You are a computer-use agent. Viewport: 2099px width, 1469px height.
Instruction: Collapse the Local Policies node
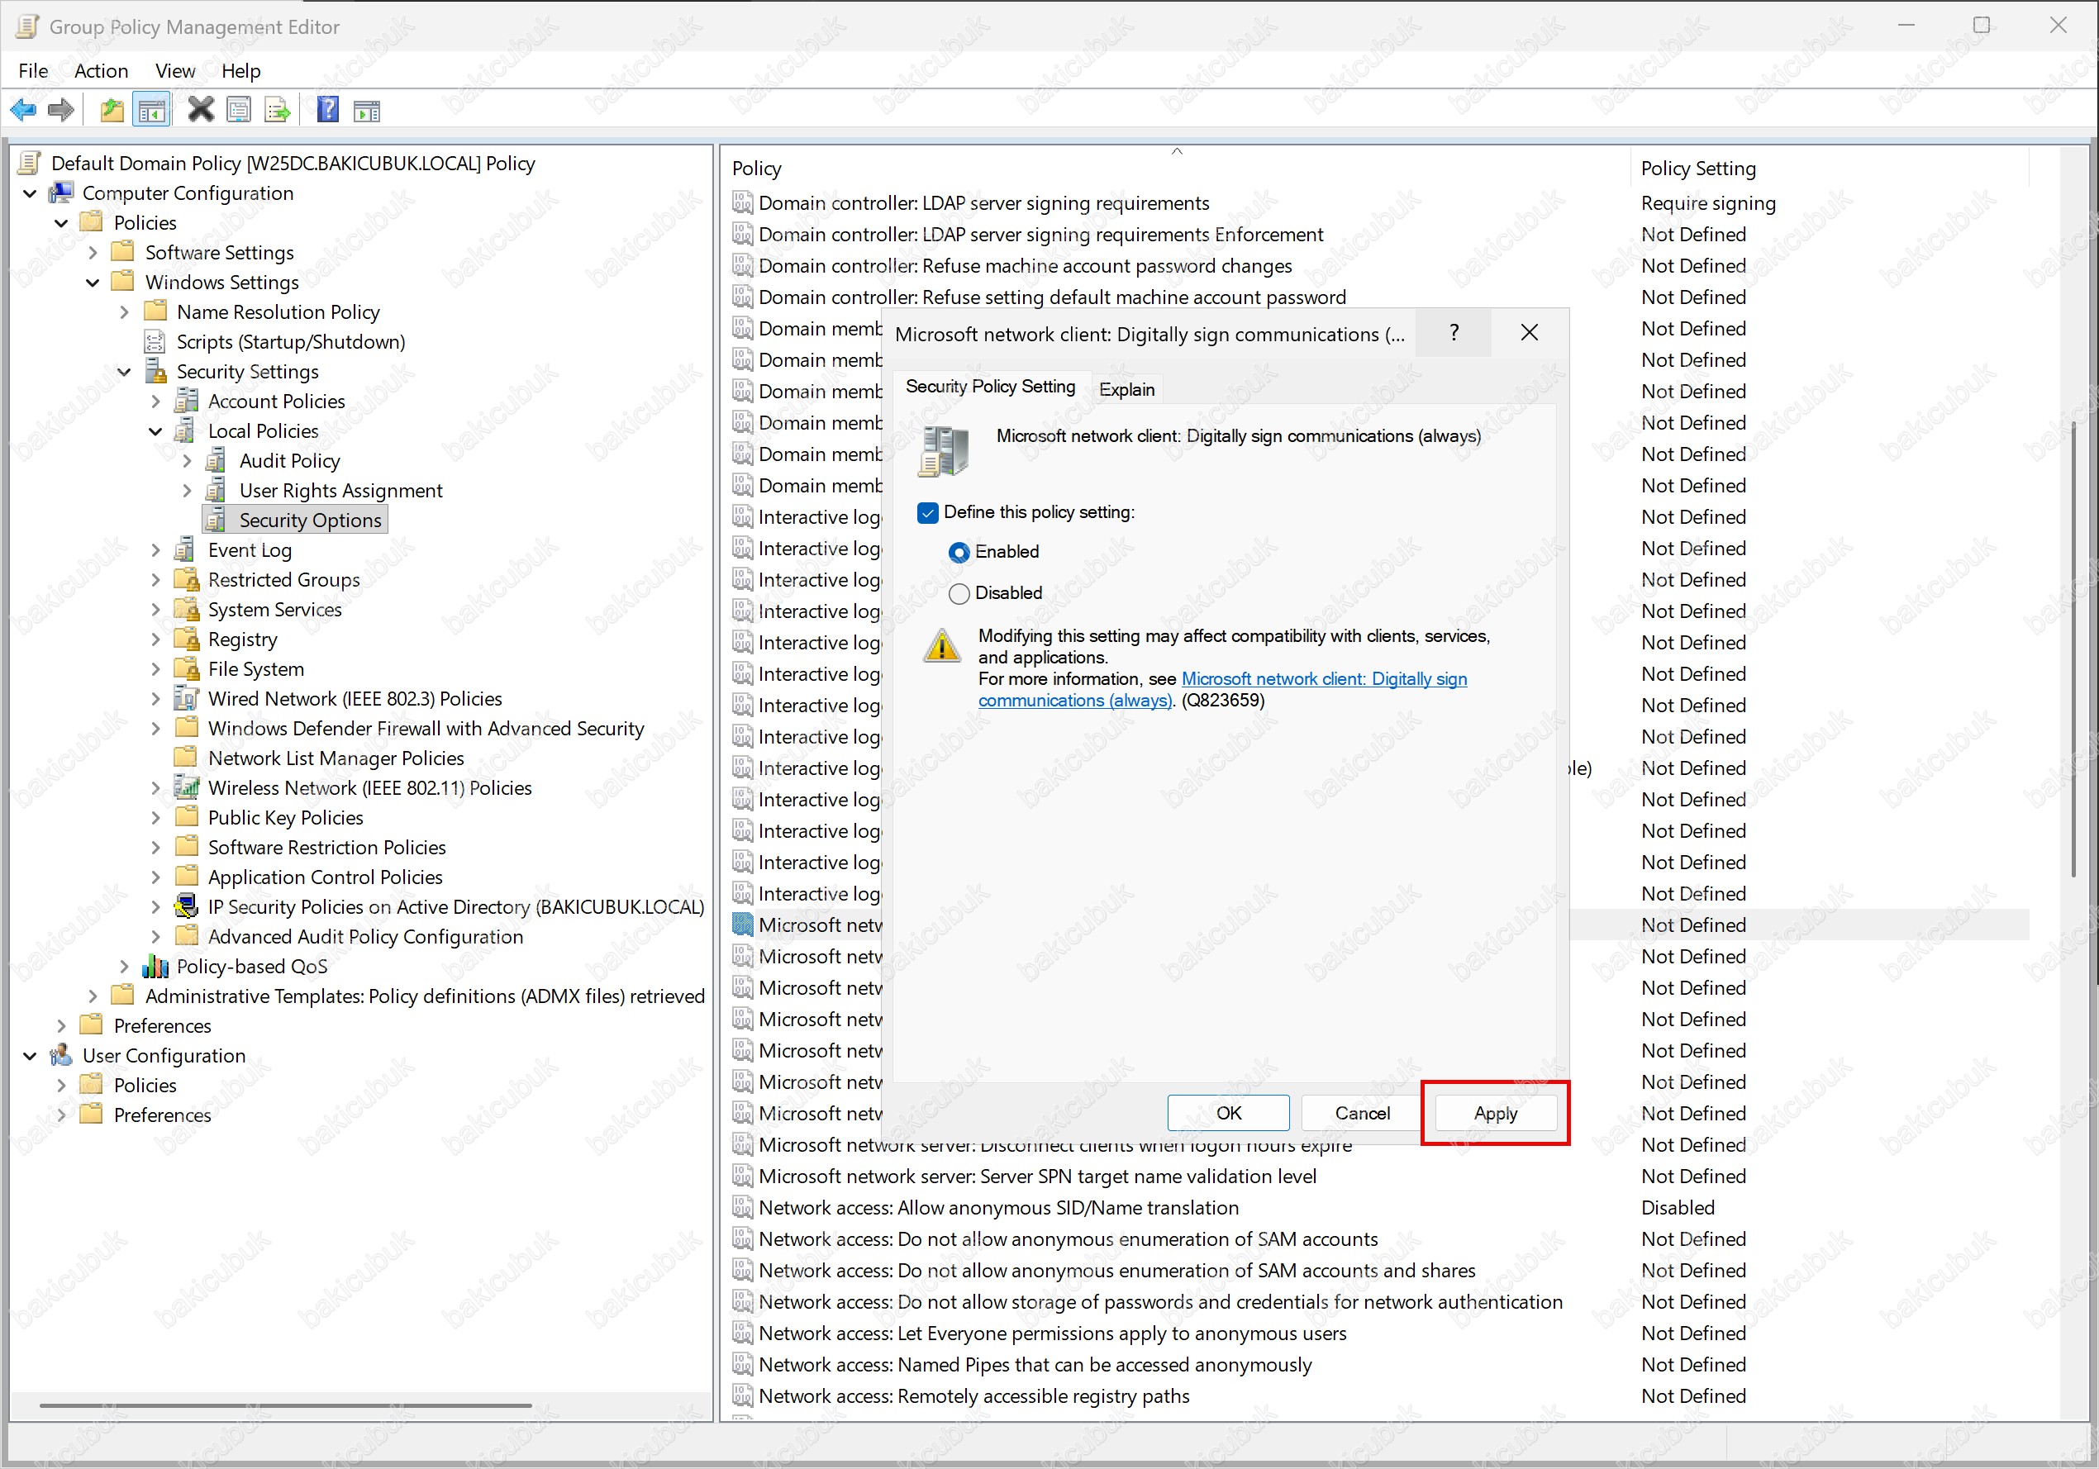coord(155,431)
